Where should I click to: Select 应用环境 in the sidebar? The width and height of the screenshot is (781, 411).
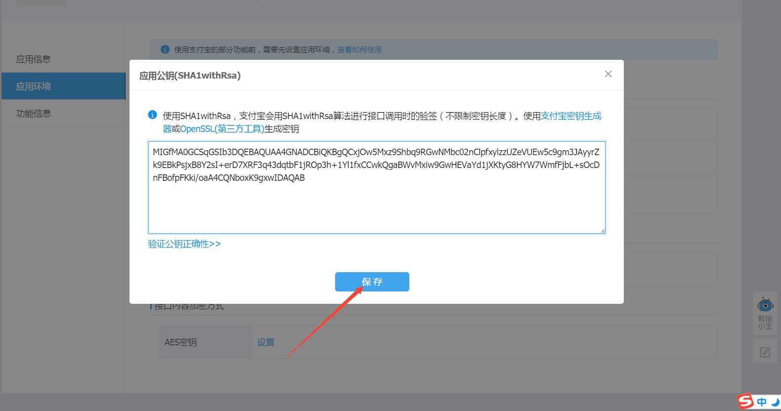63,86
